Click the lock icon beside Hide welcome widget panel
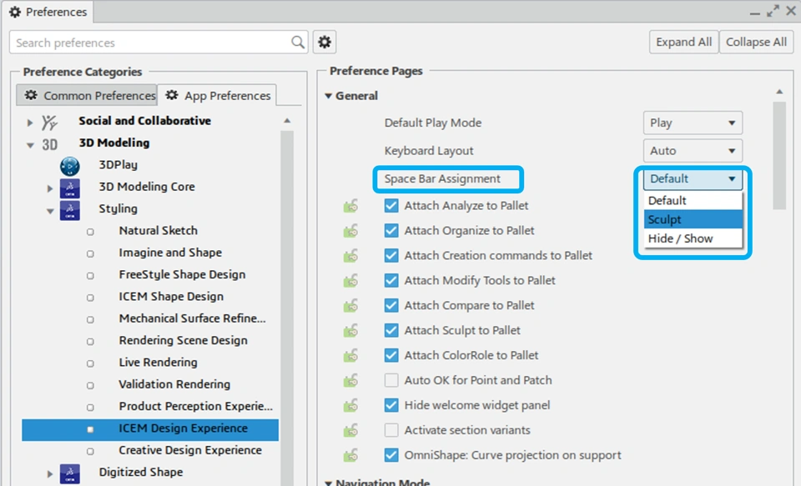The height and width of the screenshot is (486, 801). click(x=351, y=406)
